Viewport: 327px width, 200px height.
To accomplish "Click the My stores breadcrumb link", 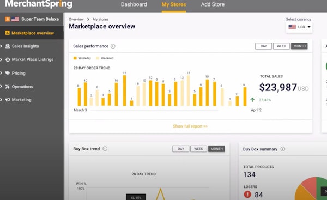I will [100, 19].
